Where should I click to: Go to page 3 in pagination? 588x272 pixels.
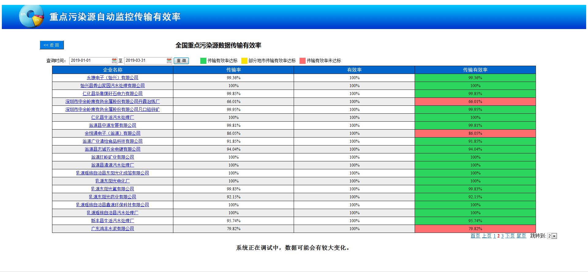pos(503,236)
